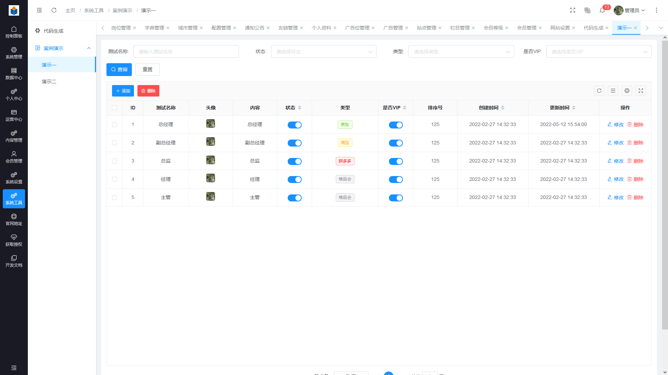This screenshot has width=668, height=375.
Task: Collapse the 案例演示 menu group
Action: (62, 48)
